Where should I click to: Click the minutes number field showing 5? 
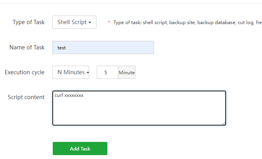[107, 72]
